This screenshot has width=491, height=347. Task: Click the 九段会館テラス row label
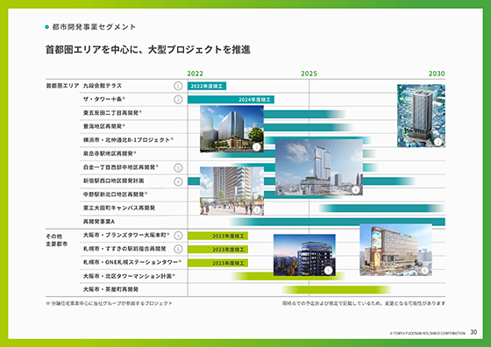click(103, 86)
